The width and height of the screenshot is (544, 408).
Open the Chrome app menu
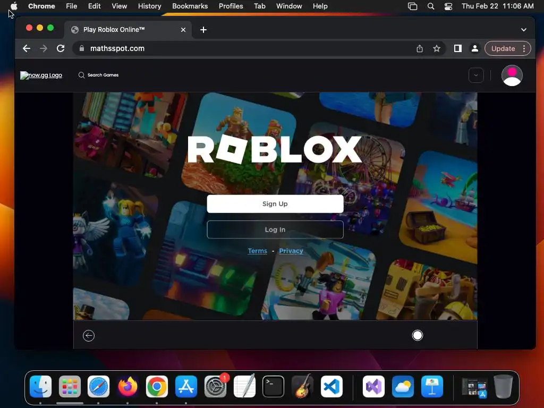41,6
